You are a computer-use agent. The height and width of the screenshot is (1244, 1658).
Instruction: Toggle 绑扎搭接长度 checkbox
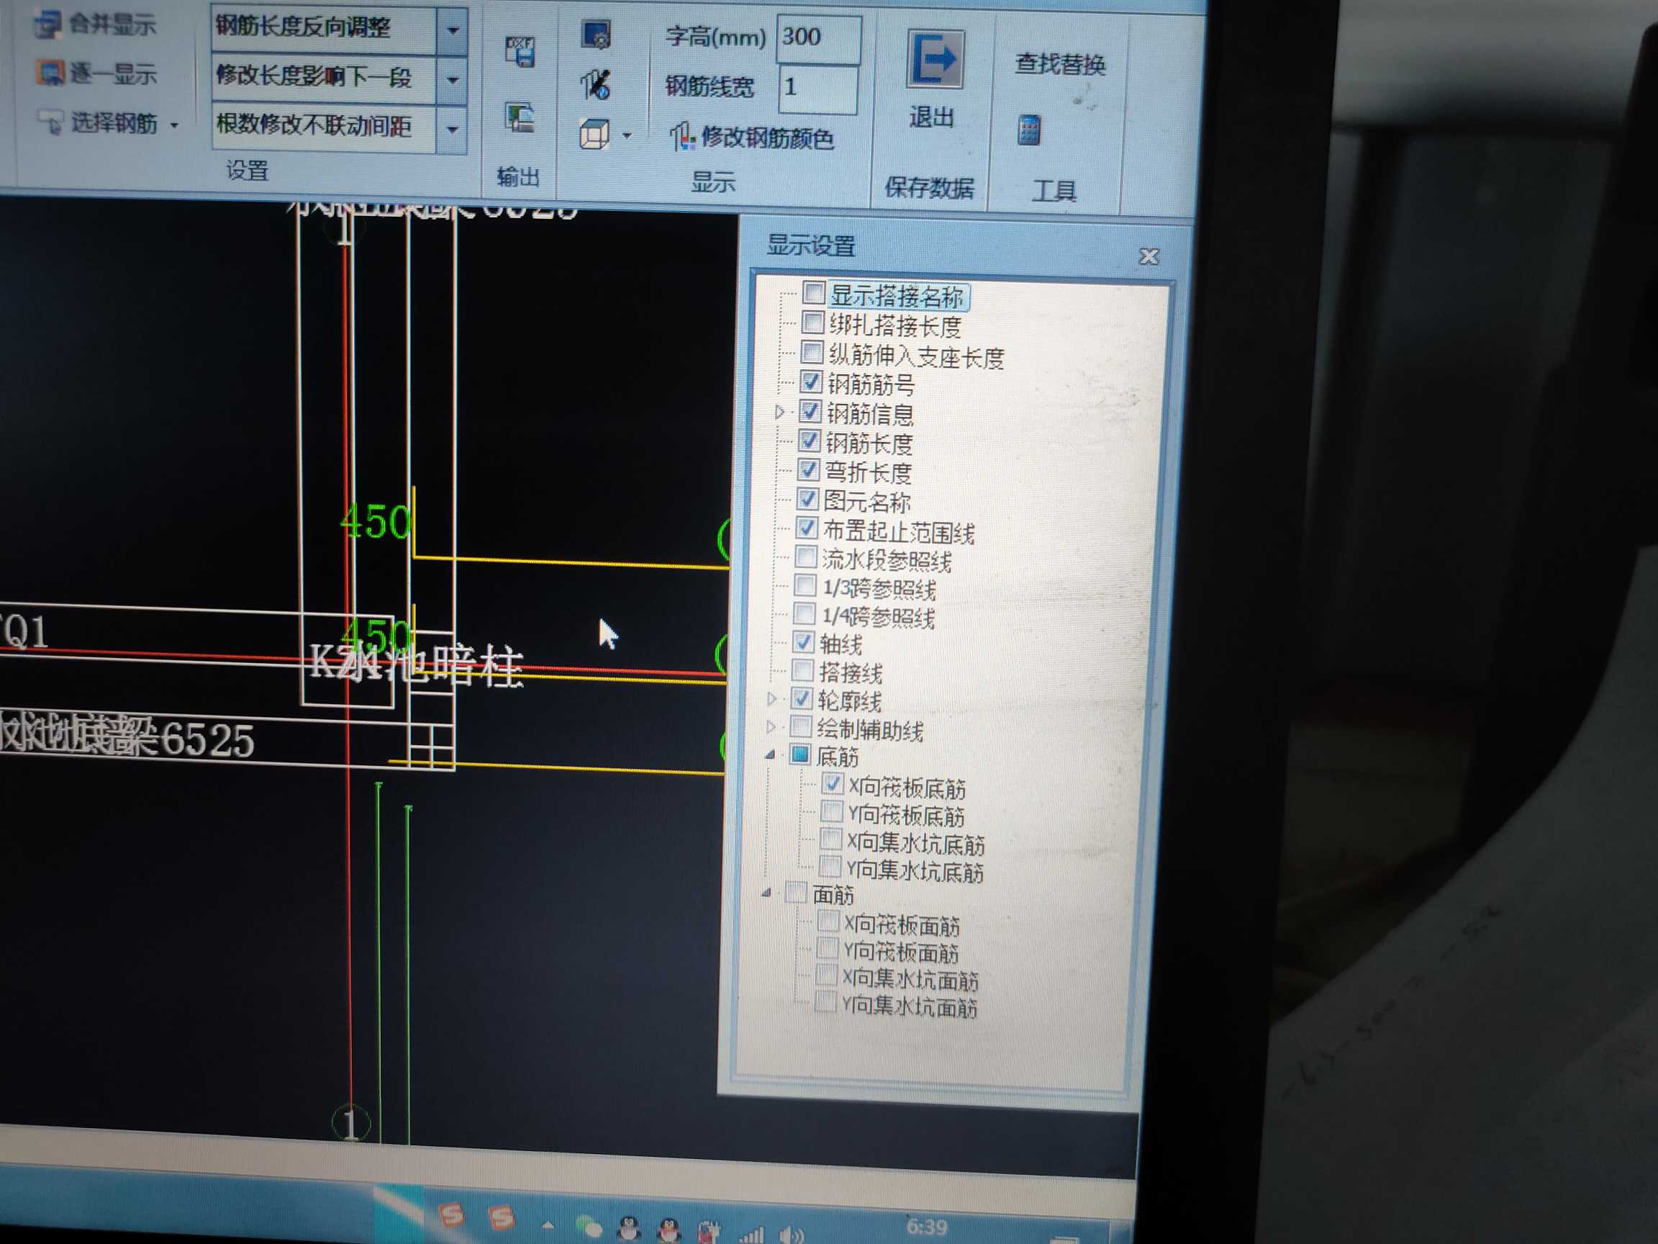[x=812, y=323]
